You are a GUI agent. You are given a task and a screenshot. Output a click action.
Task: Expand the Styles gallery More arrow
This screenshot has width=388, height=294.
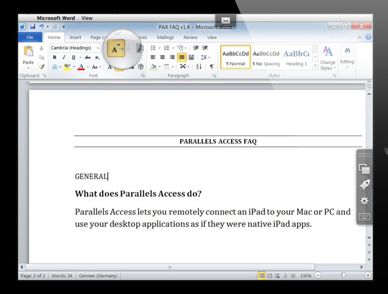point(316,66)
